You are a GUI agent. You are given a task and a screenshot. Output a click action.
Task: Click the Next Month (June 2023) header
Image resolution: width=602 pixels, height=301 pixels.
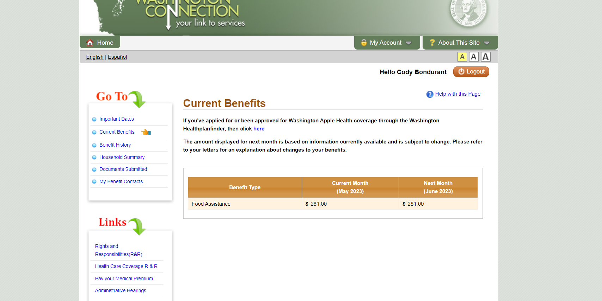(438, 187)
